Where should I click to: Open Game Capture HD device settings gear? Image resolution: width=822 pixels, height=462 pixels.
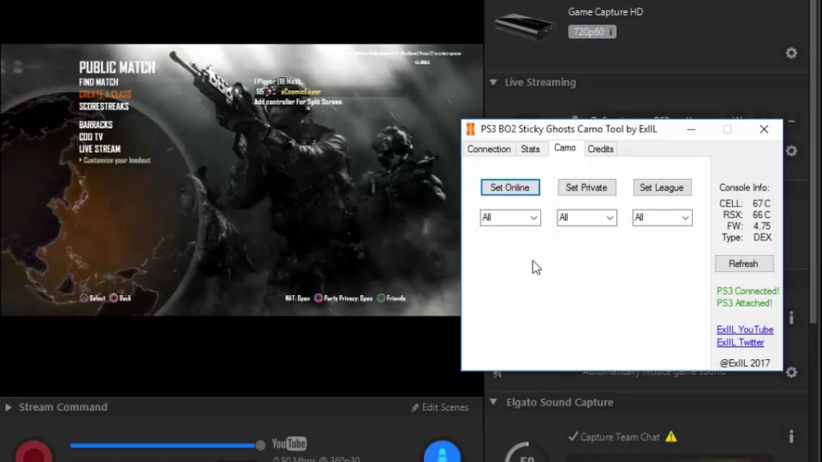[791, 53]
